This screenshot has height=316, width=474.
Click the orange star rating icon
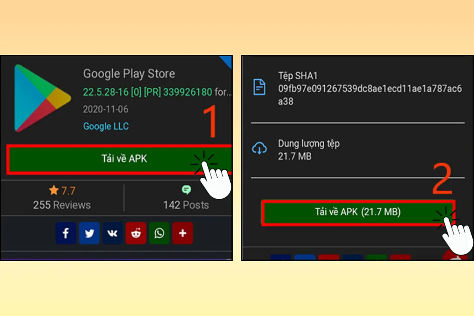click(x=54, y=191)
